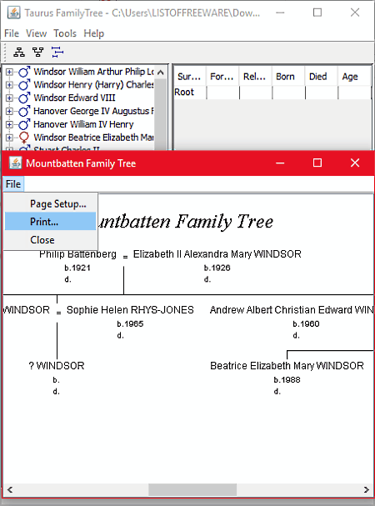Expand the Windsor Beatrice Elizabeth node
The width and height of the screenshot is (375, 506).
9,138
